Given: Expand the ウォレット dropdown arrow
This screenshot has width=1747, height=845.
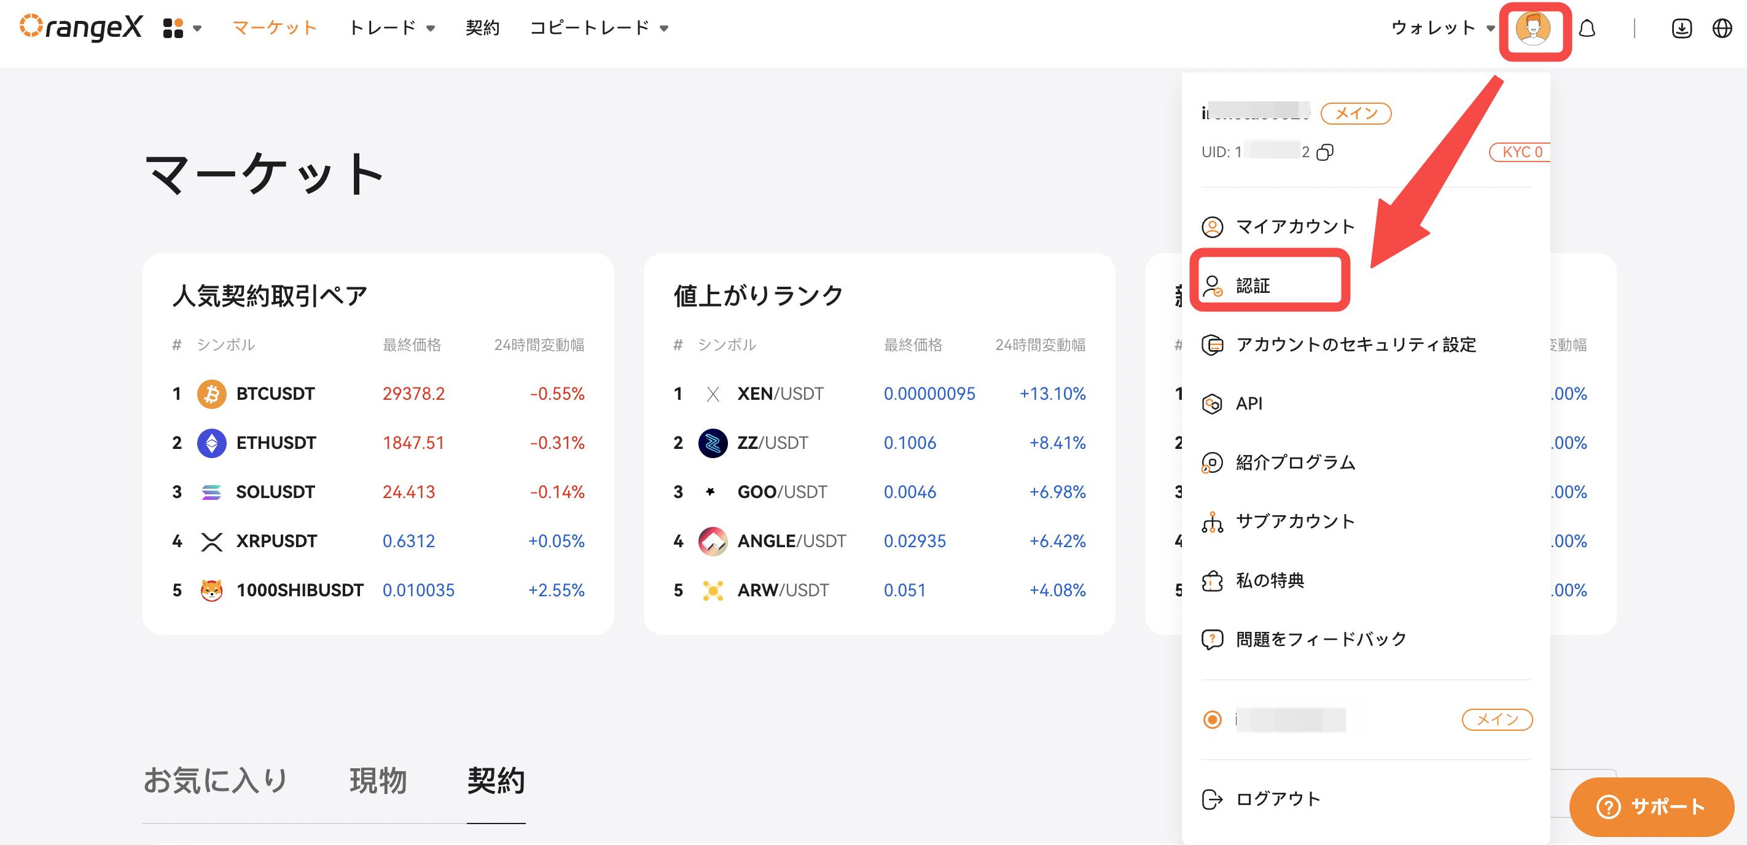Looking at the screenshot, I should click(x=1490, y=28).
